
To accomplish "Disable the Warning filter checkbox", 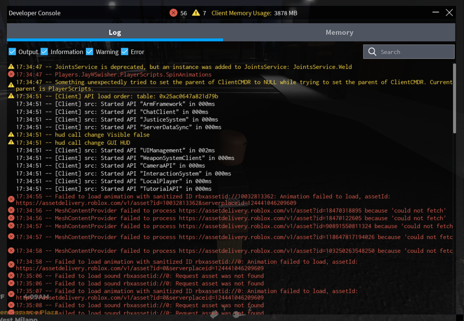I will coord(90,51).
